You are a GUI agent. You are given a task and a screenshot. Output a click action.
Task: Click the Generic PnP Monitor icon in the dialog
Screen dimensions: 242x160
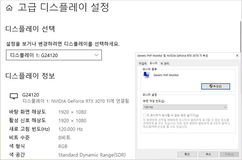(146, 75)
